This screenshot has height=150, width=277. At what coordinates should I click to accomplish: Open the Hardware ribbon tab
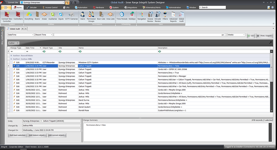[99, 7]
